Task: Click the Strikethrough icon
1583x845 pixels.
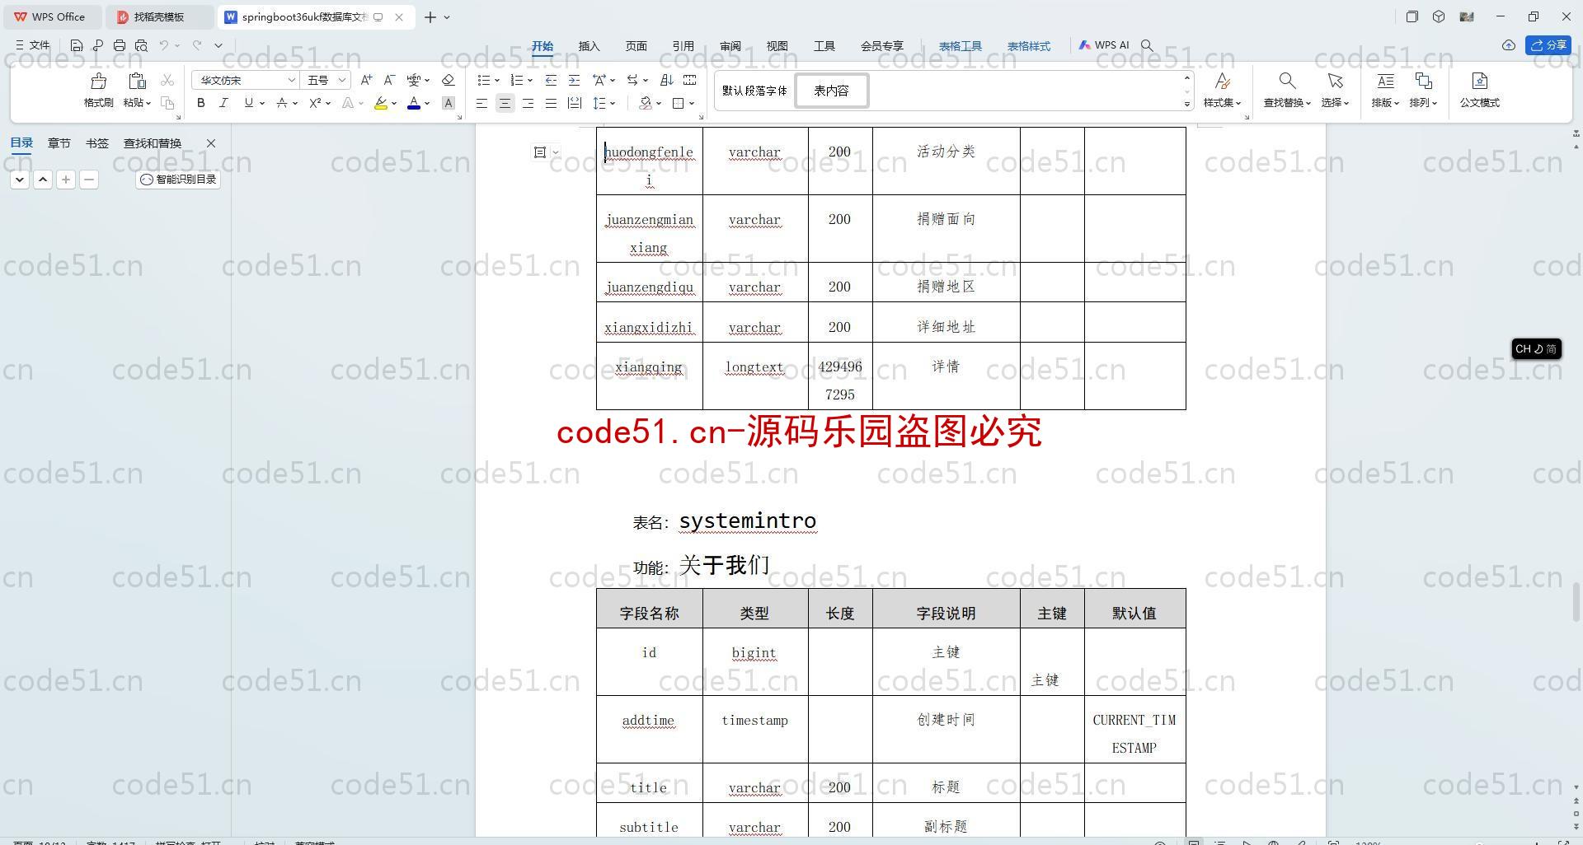Action: (282, 103)
